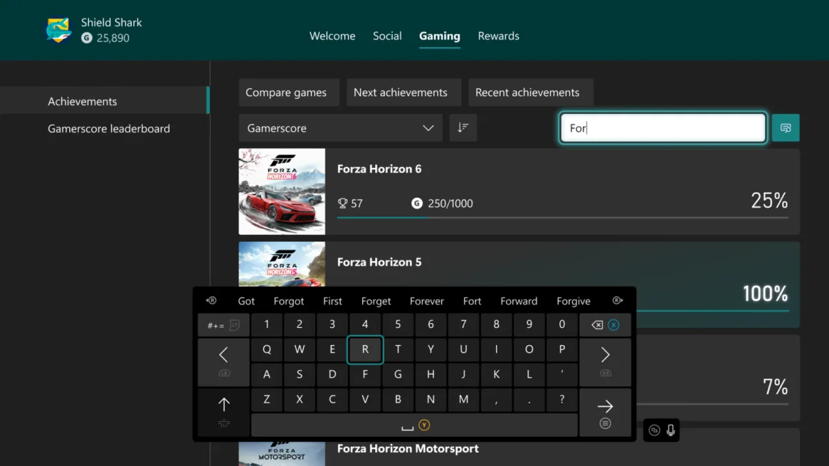Click the Compare games button
Screen dimensions: 829x466
pos(289,93)
